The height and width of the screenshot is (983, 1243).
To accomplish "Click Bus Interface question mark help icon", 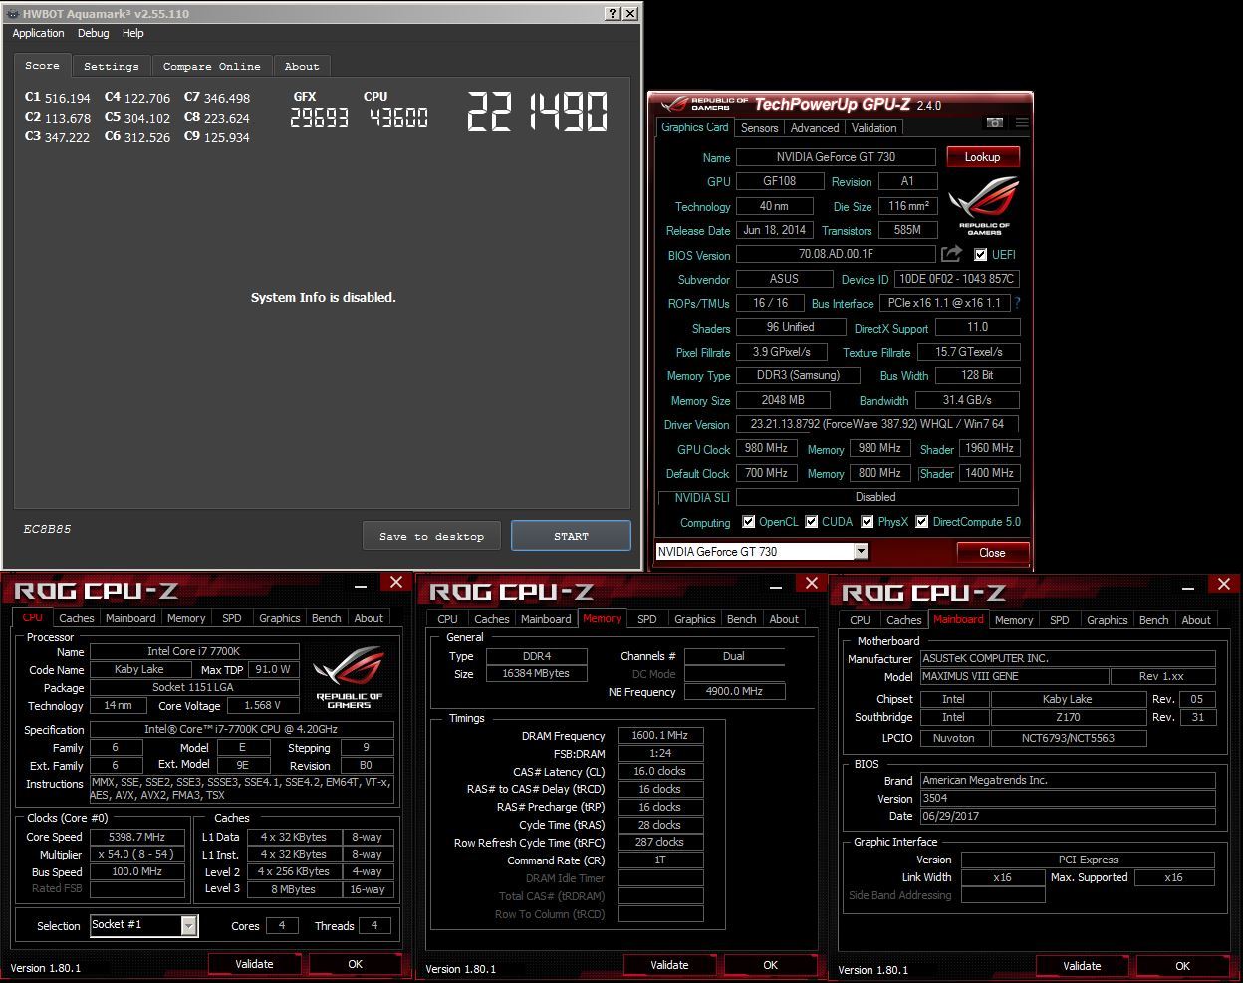I will 1017,303.
